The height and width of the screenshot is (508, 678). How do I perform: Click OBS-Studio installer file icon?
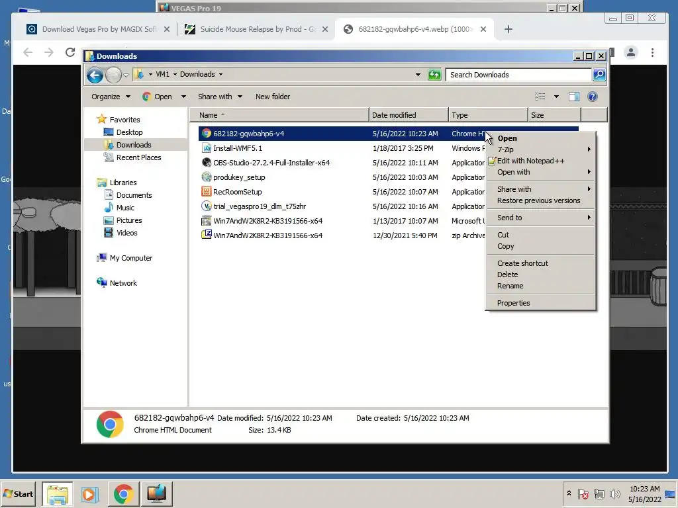click(x=207, y=163)
